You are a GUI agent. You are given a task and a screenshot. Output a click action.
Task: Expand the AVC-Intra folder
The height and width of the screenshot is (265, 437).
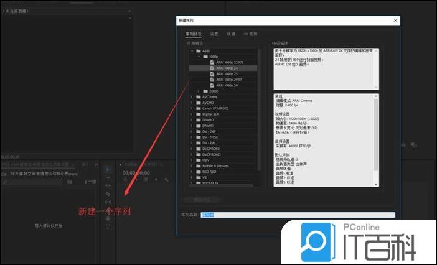(x=192, y=97)
